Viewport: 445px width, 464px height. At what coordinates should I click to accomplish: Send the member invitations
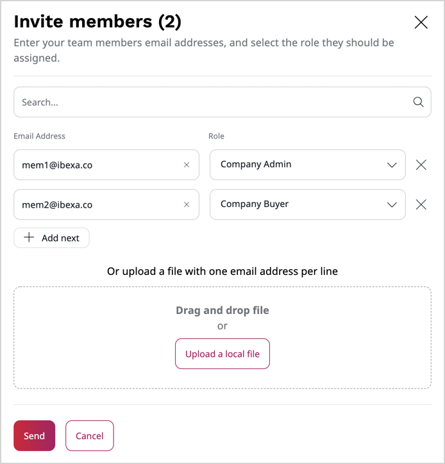(x=34, y=436)
